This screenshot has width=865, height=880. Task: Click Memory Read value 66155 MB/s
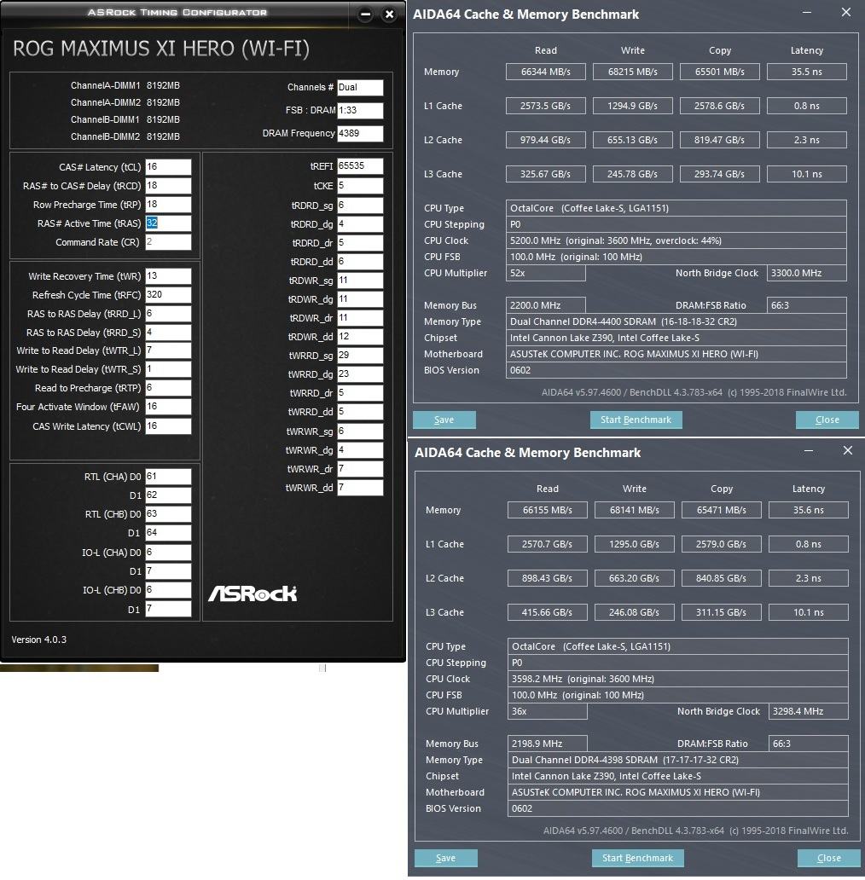tap(548, 510)
